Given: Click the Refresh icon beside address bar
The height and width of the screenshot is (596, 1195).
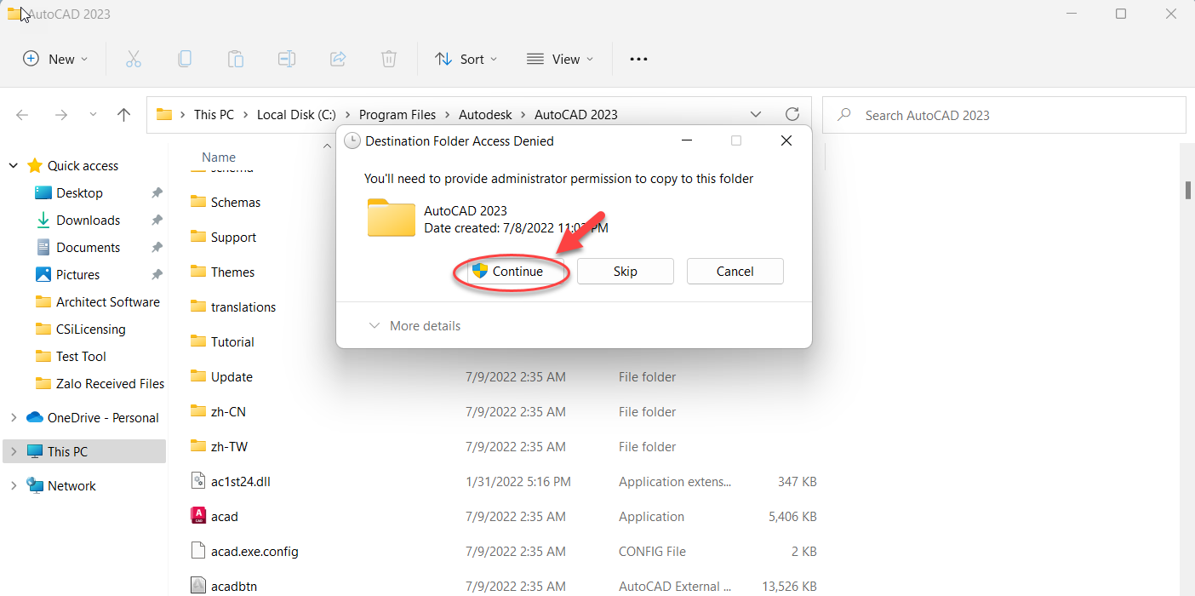Looking at the screenshot, I should (792, 114).
